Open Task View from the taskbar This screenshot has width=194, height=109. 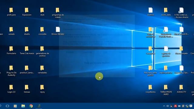point(7,106)
